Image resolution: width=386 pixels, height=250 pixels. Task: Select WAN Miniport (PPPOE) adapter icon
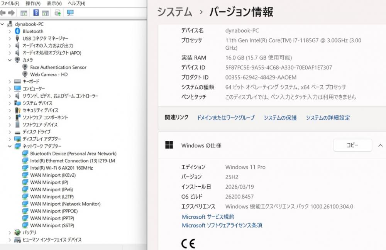[x=25, y=211]
